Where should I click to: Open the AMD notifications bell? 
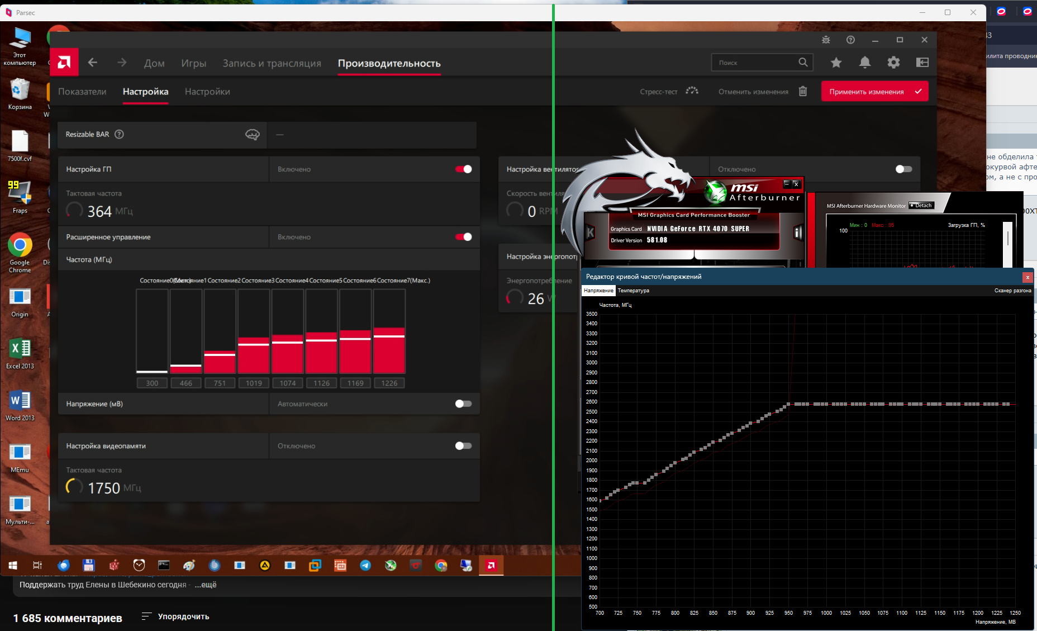(865, 63)
